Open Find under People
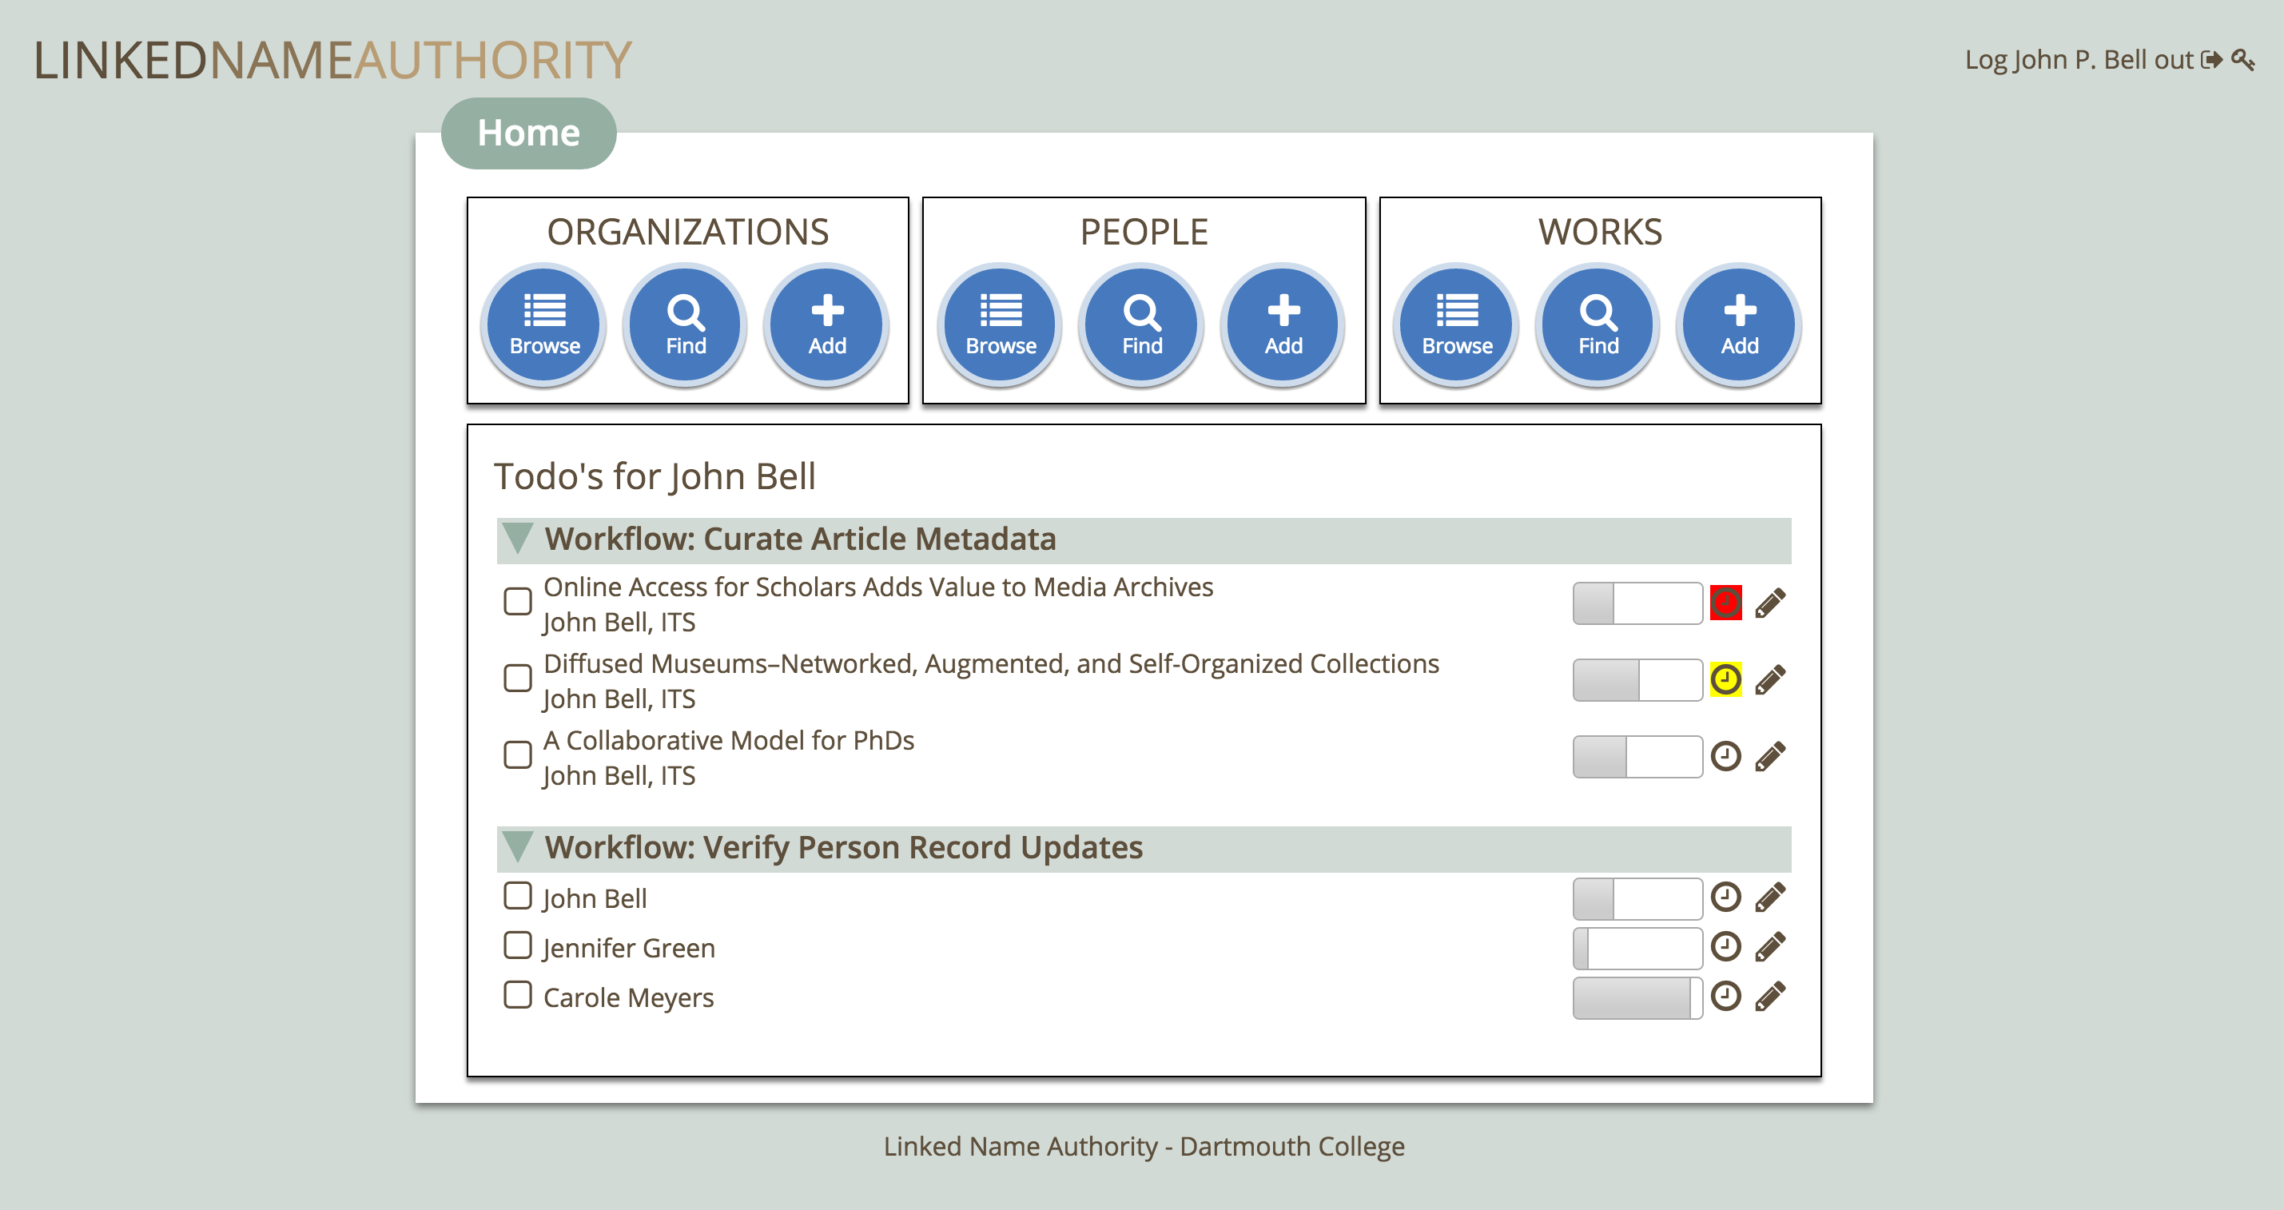Image resolution: width=2284 pixels, height=1210 pixels. point(1142,324)
